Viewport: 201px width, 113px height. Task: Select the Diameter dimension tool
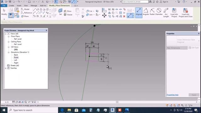click(x=159, y=12)
